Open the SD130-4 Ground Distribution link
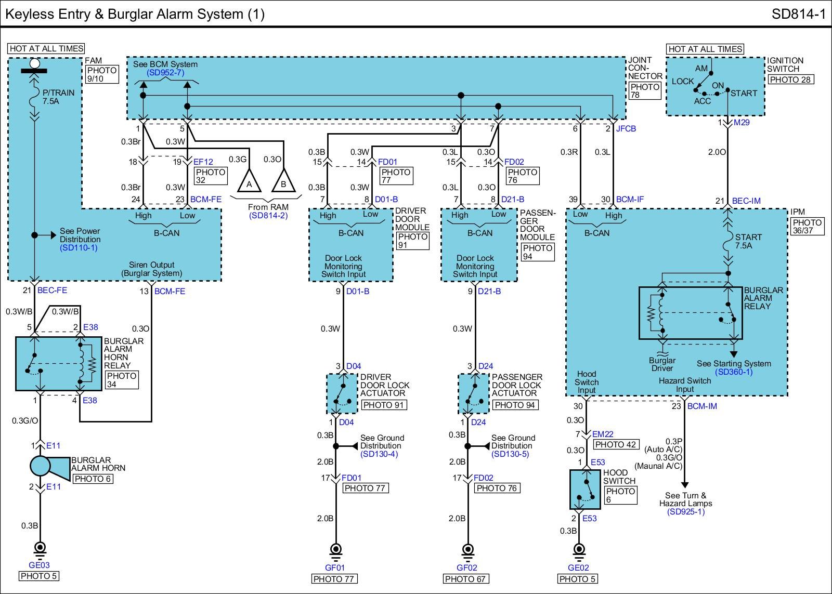 pyautogui.click(x=379, y=454)
